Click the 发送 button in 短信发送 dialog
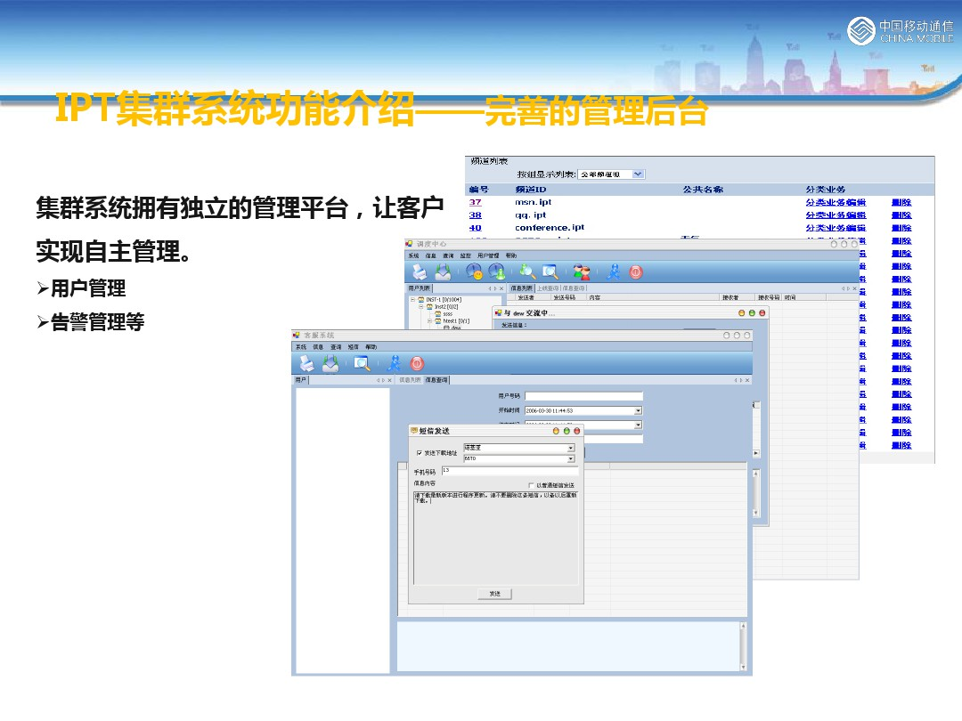Screen dimensions: 962x721 point(494,594)
